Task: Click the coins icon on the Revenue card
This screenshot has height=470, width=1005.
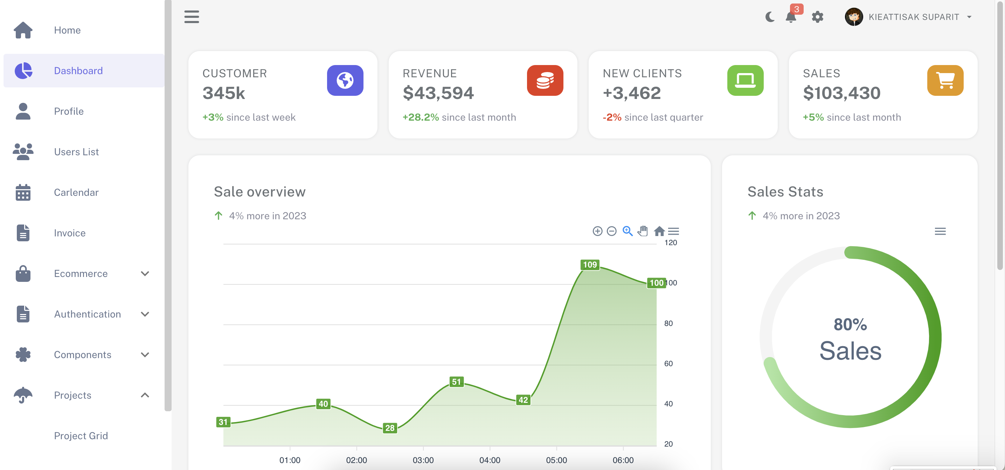Action: (545, 80)
